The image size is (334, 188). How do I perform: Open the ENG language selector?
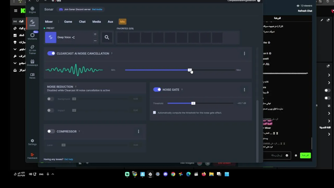[x=41, y=174]
